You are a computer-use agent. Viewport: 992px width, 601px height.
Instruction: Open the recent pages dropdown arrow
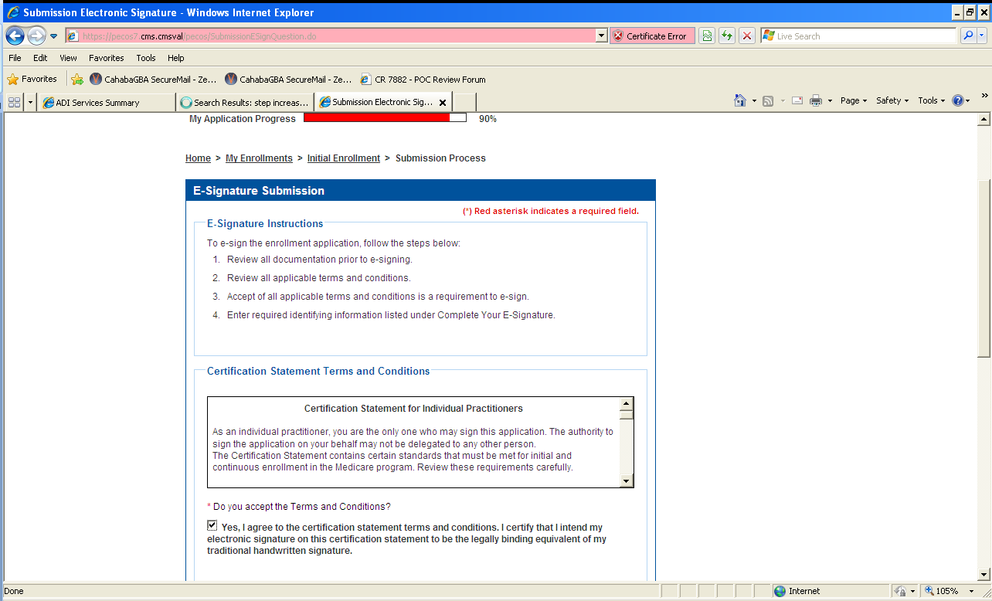coord(54,36)
